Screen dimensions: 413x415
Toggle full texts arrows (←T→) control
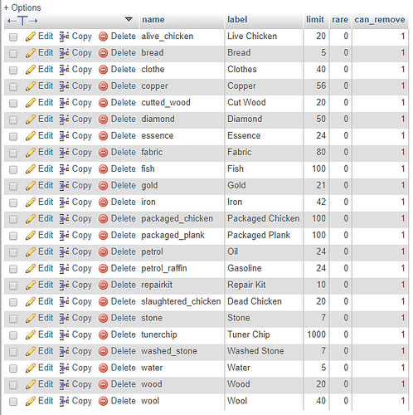22,21
